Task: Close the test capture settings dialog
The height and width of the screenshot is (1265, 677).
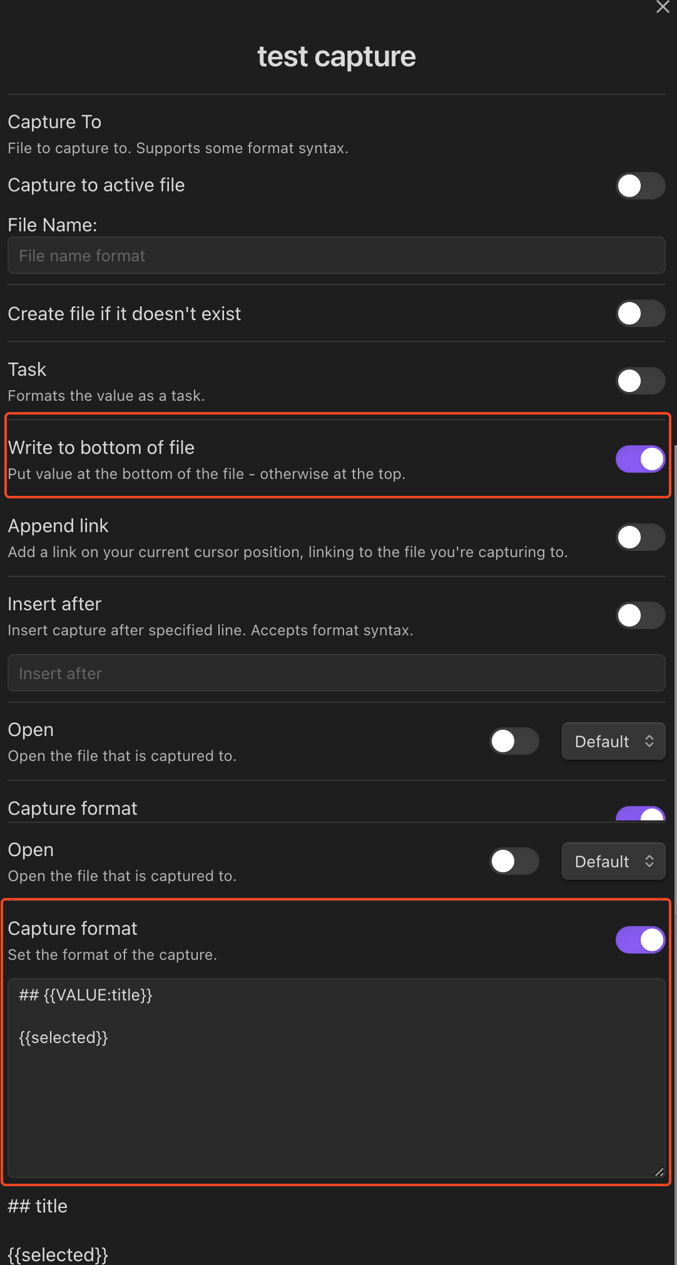Action: click(x=663, y=7)
